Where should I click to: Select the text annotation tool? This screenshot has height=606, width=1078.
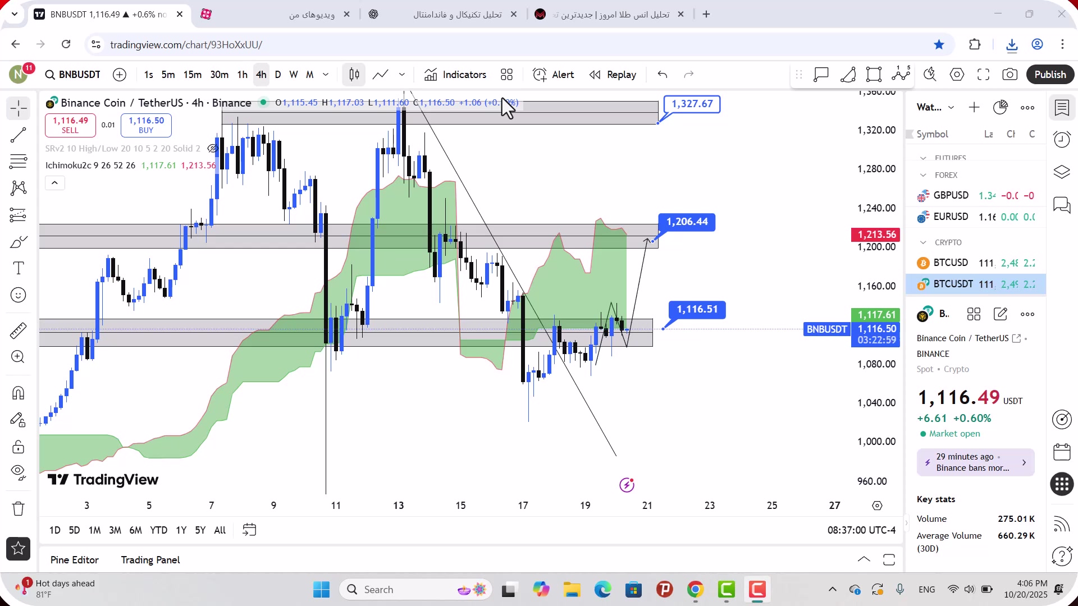19,268
